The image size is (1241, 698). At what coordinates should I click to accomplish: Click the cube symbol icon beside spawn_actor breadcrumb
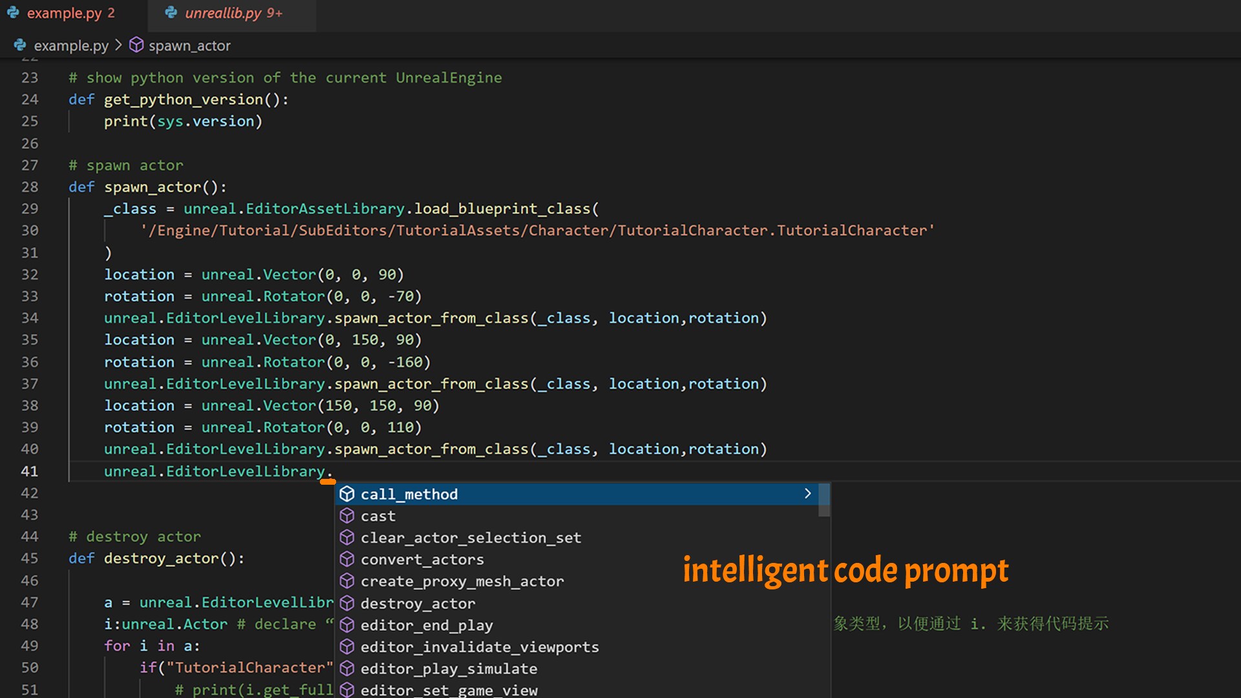(136, 45)
